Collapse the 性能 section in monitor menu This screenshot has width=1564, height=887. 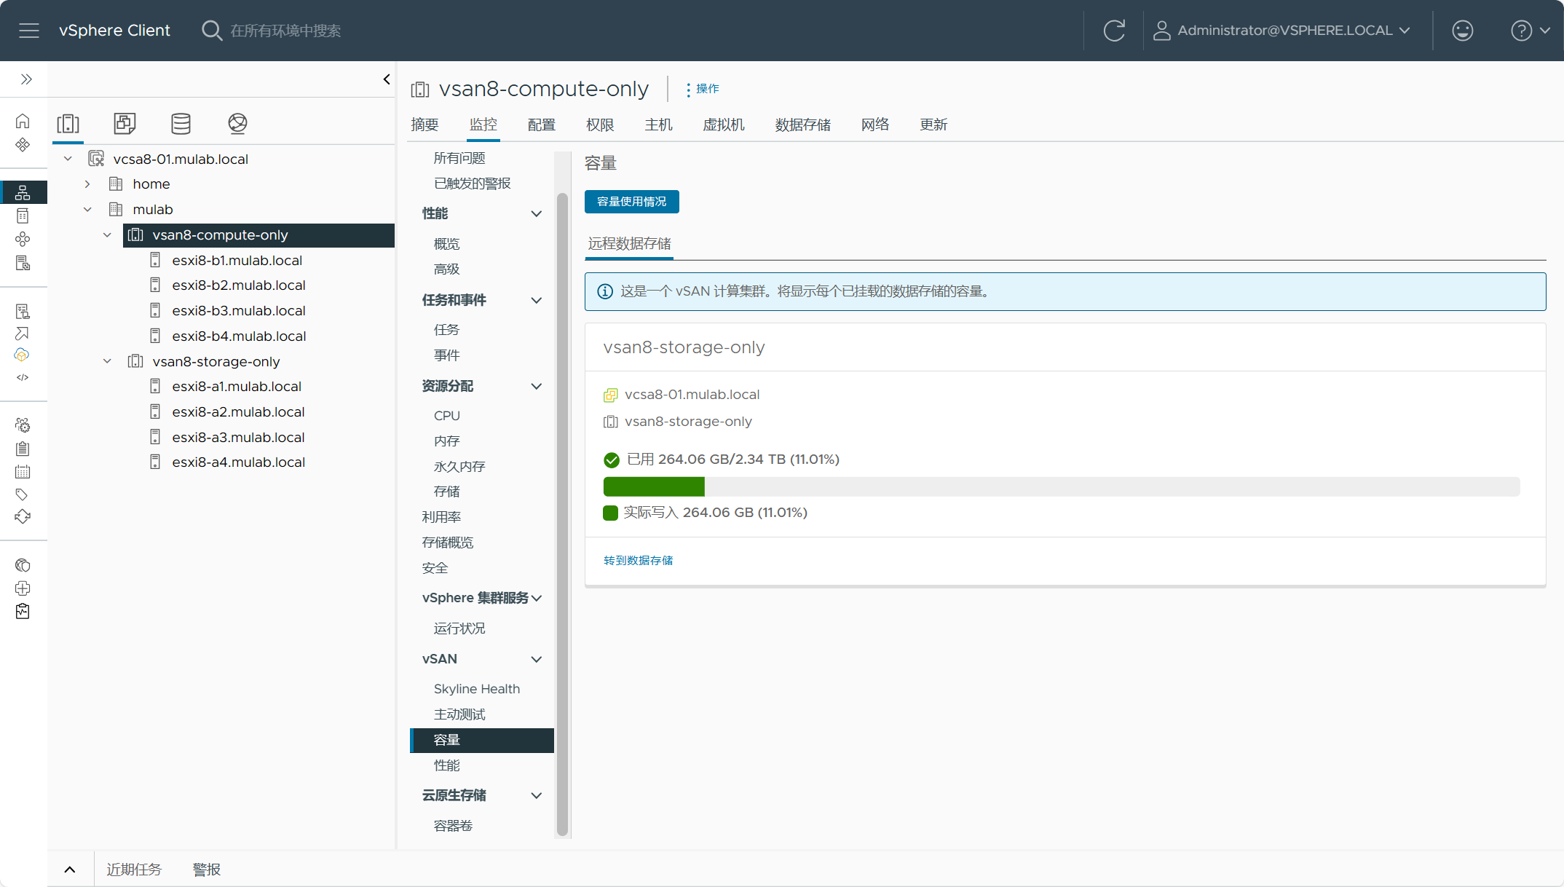[x=537, y=213]
